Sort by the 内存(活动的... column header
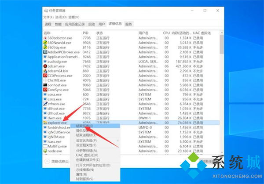 [181, 33]
